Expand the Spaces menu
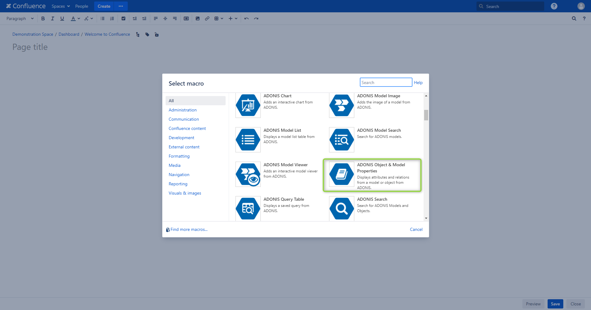The height and width of the screenshot is (310, 591). [61, 6]
